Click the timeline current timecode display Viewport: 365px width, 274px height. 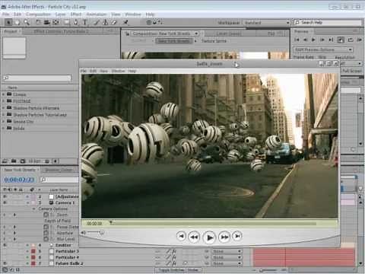(19, 180)
